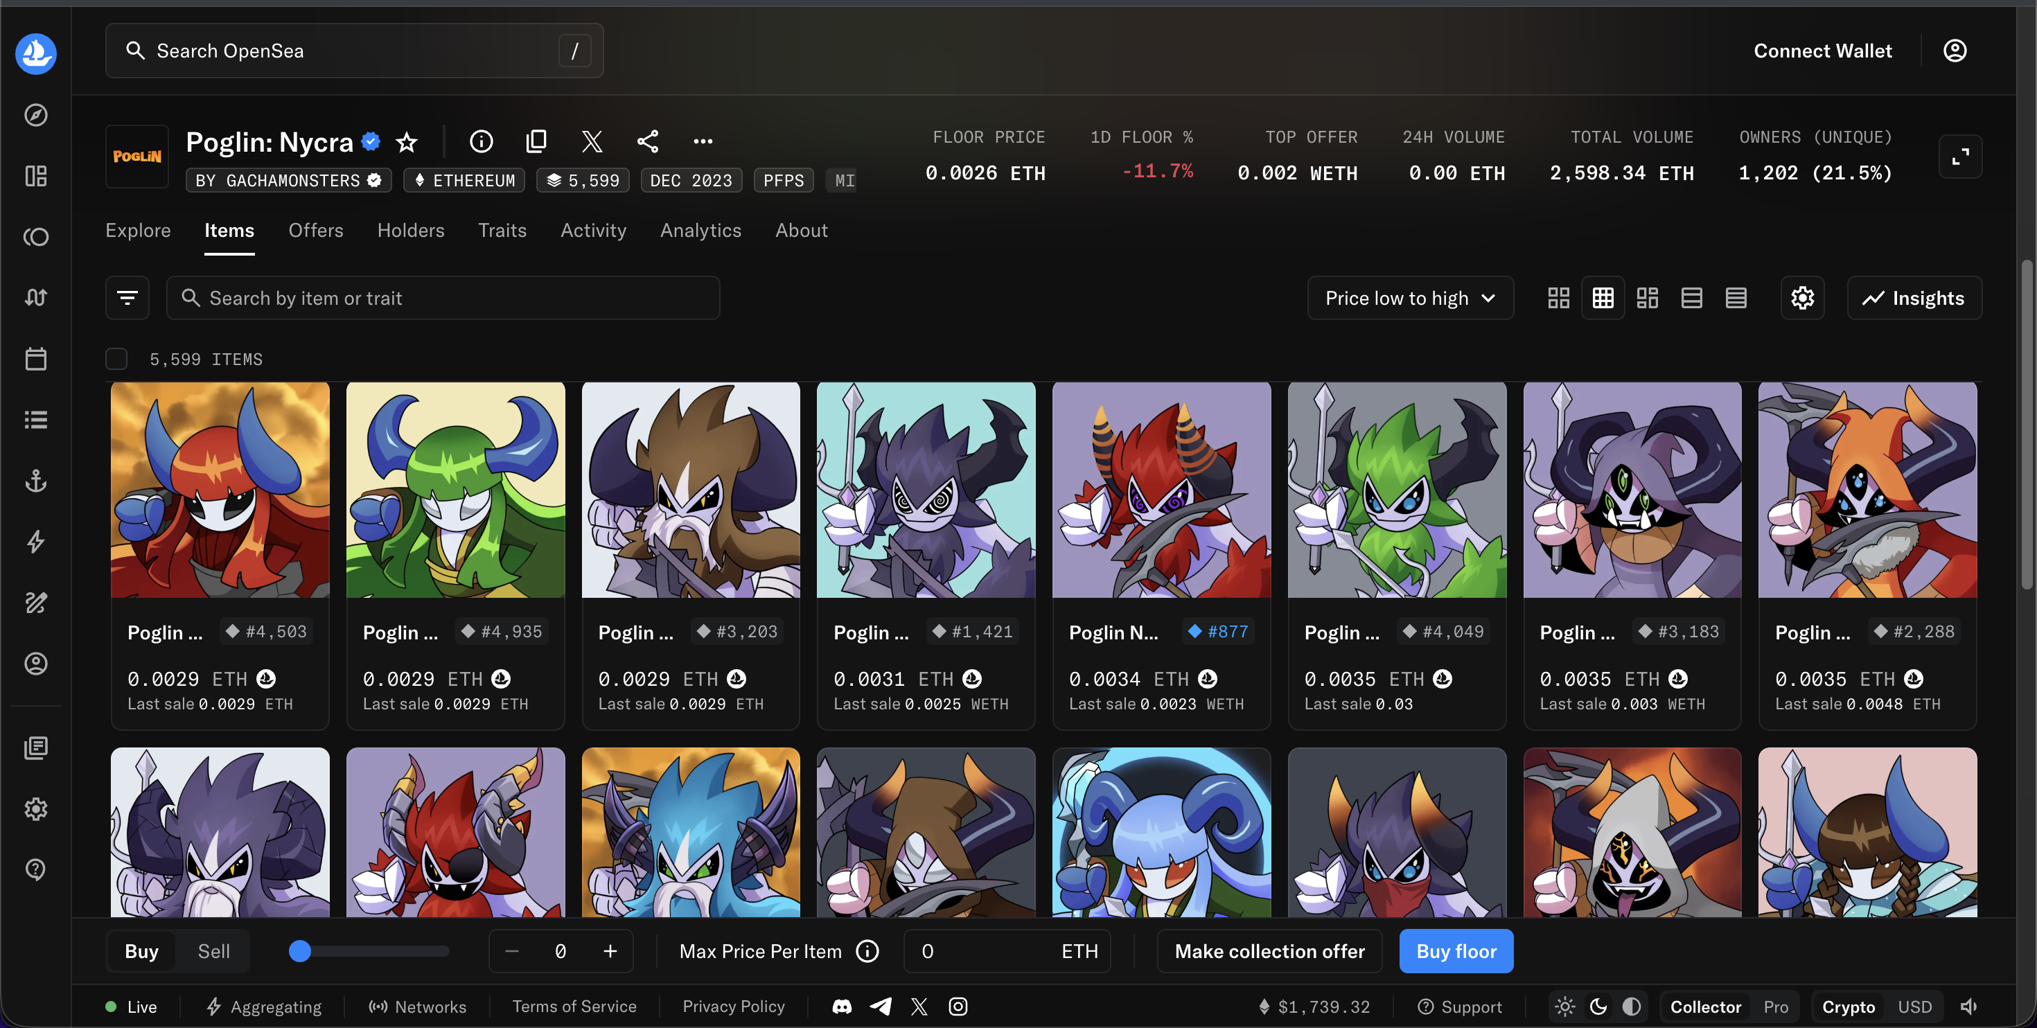Open the OpenSea home logo
The height and width of the screenshot is (1028, 2037).
coord(35,54)
